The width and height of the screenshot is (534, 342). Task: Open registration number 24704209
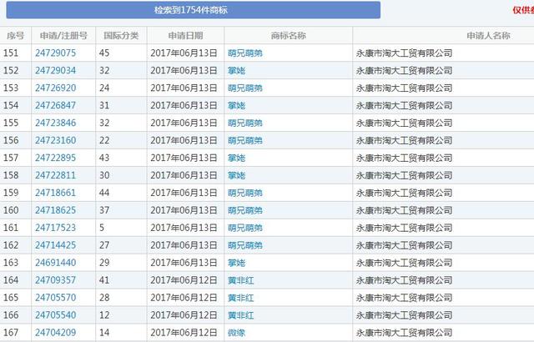click(x=55, y=333)
